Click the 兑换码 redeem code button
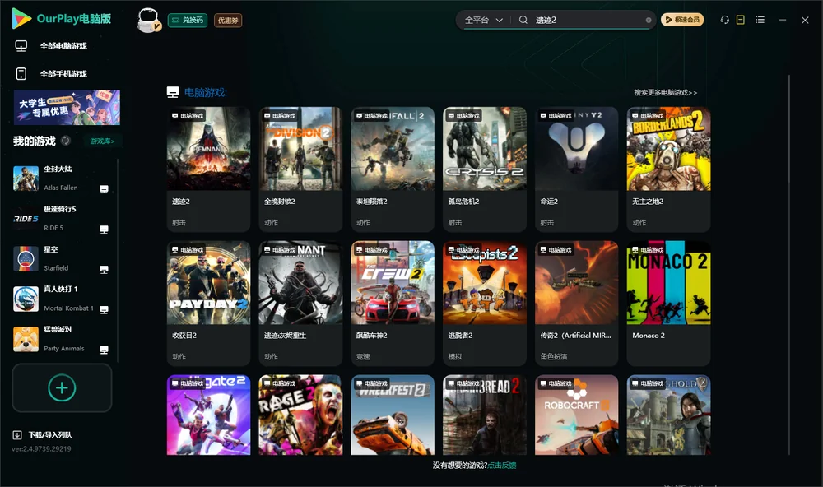The width and height of the screenshot is (823, 487). [x=188, y=20]
